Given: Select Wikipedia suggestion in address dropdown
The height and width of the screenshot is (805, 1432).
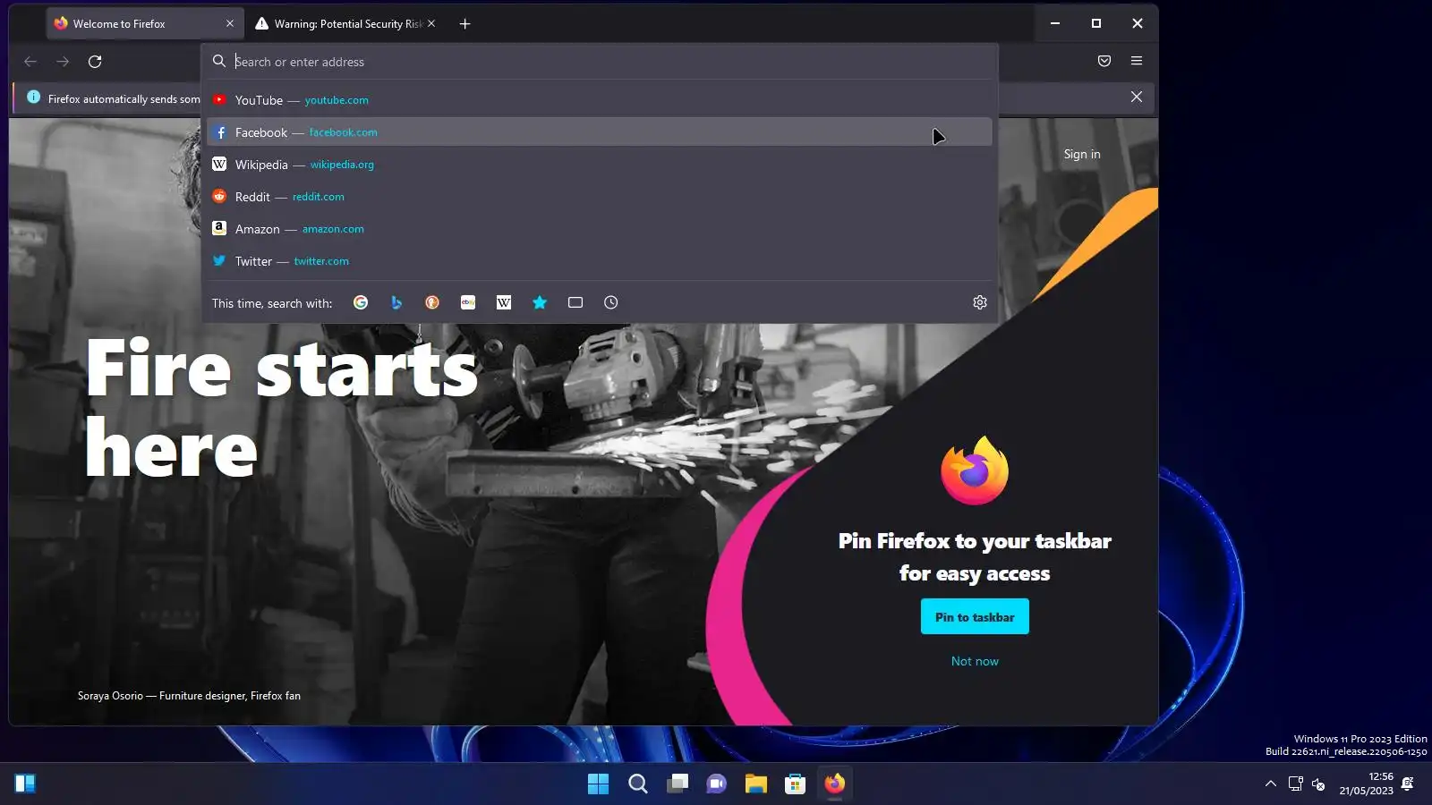Looking at the screenshot, I should (x=600, y=165).
